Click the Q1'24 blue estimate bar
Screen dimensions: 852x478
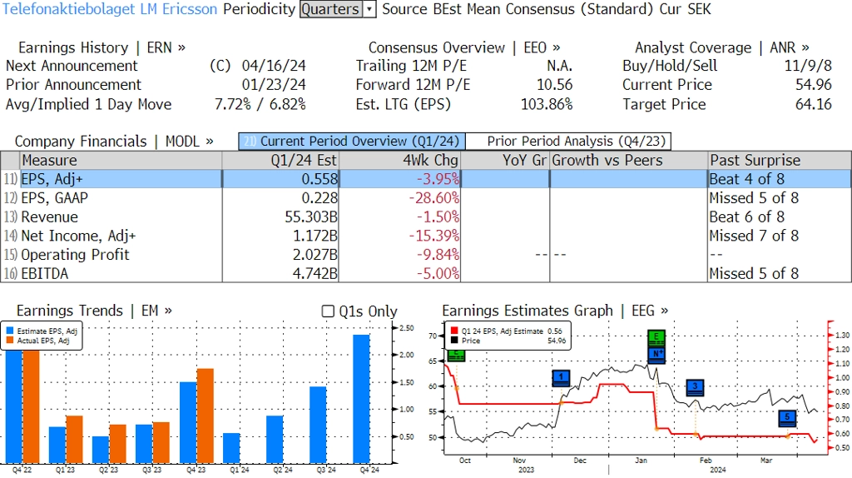click(231, 448)
